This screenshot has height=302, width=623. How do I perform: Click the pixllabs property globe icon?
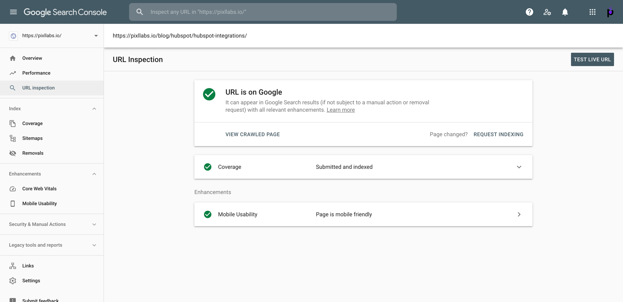(13, 36)
